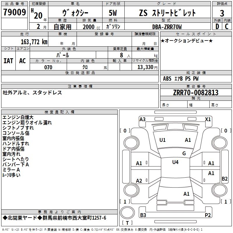Screen dimensions: 233x233
Task: Click spare tire circle above [T]
Action: tap(127, 212)
